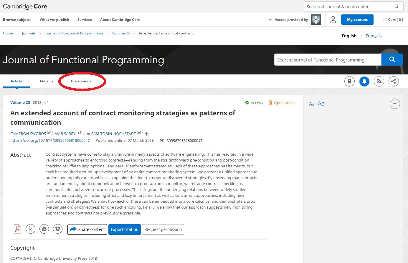Screen dimensions: 408x263
Task: Click the Abstract heading
Action: 21,155
